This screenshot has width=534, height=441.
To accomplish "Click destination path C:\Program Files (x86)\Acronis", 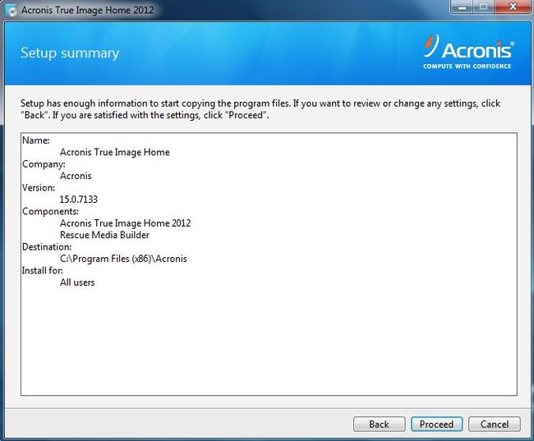I will coord(123,259).
